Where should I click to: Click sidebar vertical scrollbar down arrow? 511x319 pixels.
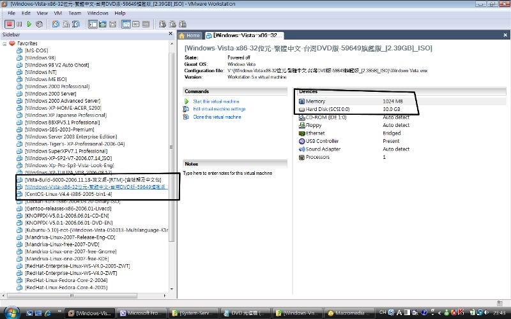click(x=172, y=289)
